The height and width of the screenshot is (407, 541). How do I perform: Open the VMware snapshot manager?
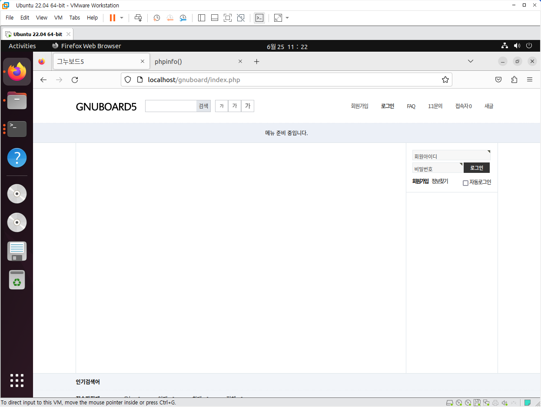(183, 18)
